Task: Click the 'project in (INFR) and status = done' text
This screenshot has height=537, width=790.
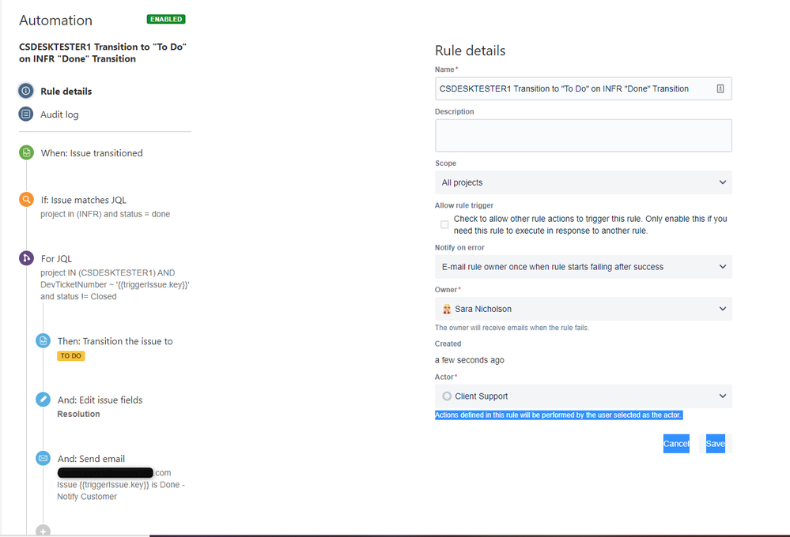Action: pyautogui.click(x=105, y=214)
